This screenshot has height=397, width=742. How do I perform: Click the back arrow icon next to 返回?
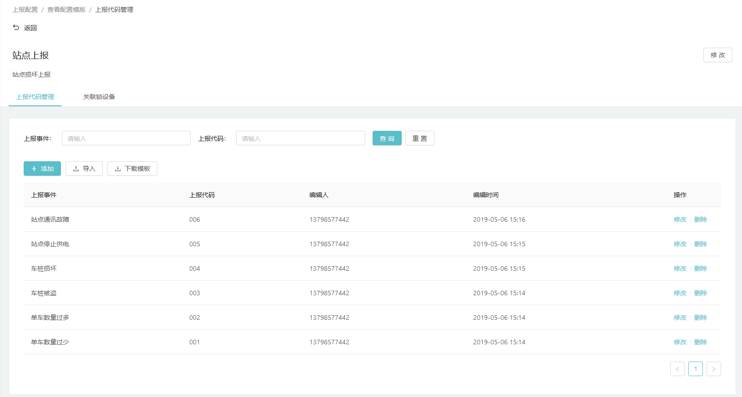click(x=16, y=28)
